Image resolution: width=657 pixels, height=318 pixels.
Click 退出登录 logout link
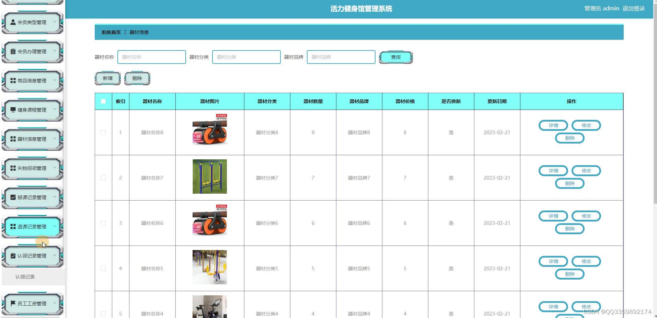tap(634, 9)
